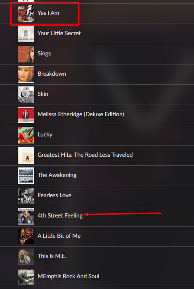Click the 4th Street Feeling title

60,216
